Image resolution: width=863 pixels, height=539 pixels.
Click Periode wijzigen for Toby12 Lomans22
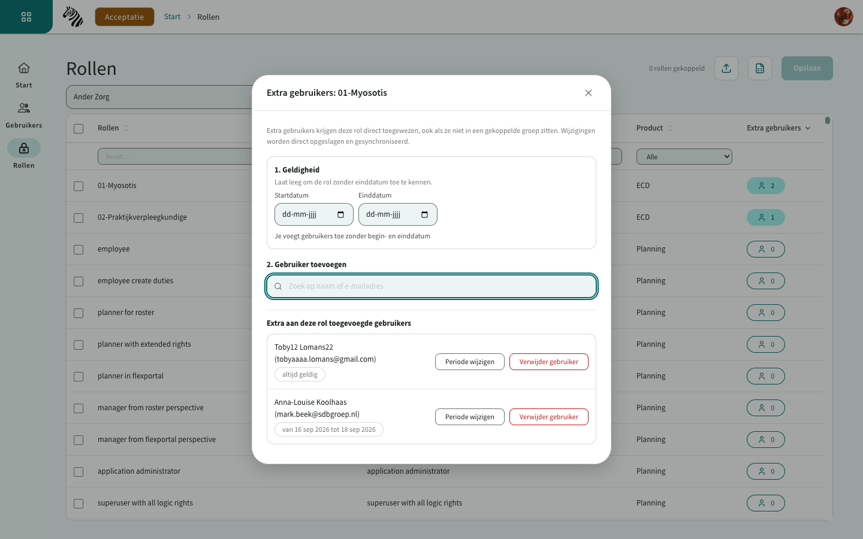[x=470, y=362]
